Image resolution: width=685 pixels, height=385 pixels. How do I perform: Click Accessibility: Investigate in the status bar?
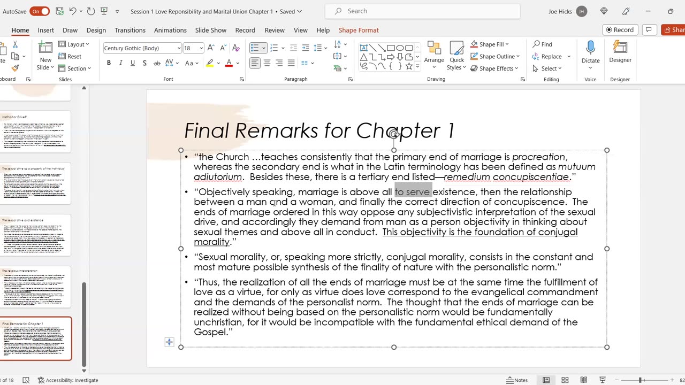pos(67,380)
